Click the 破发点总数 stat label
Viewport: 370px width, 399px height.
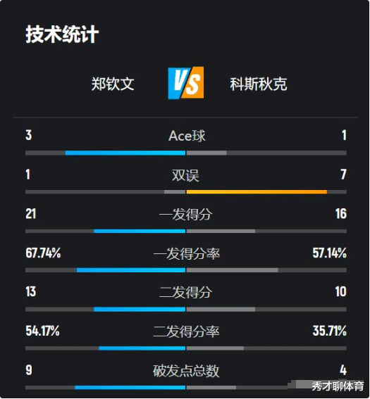tap(186, 371)
